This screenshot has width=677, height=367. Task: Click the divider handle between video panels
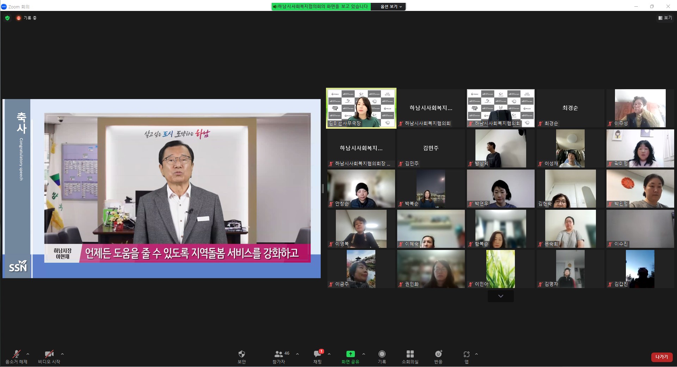click(x=323, y=189)
